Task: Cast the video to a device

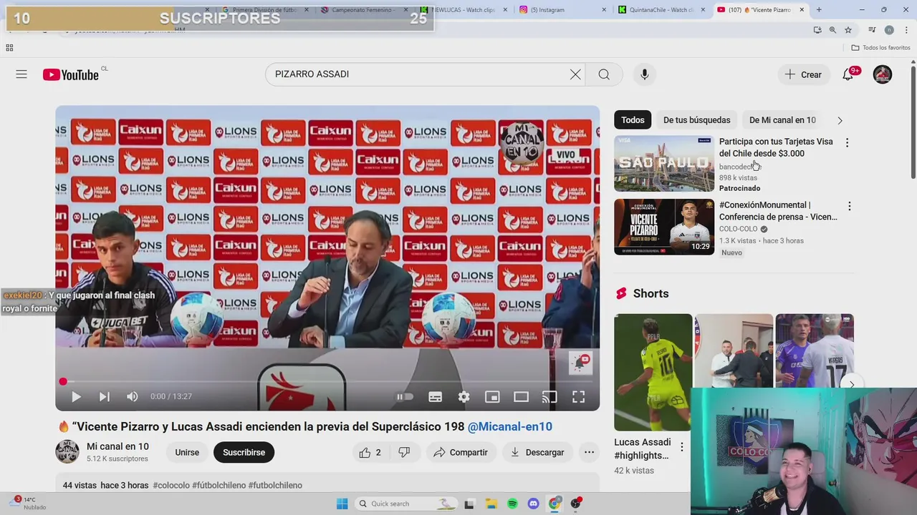Action: [549, 397]
